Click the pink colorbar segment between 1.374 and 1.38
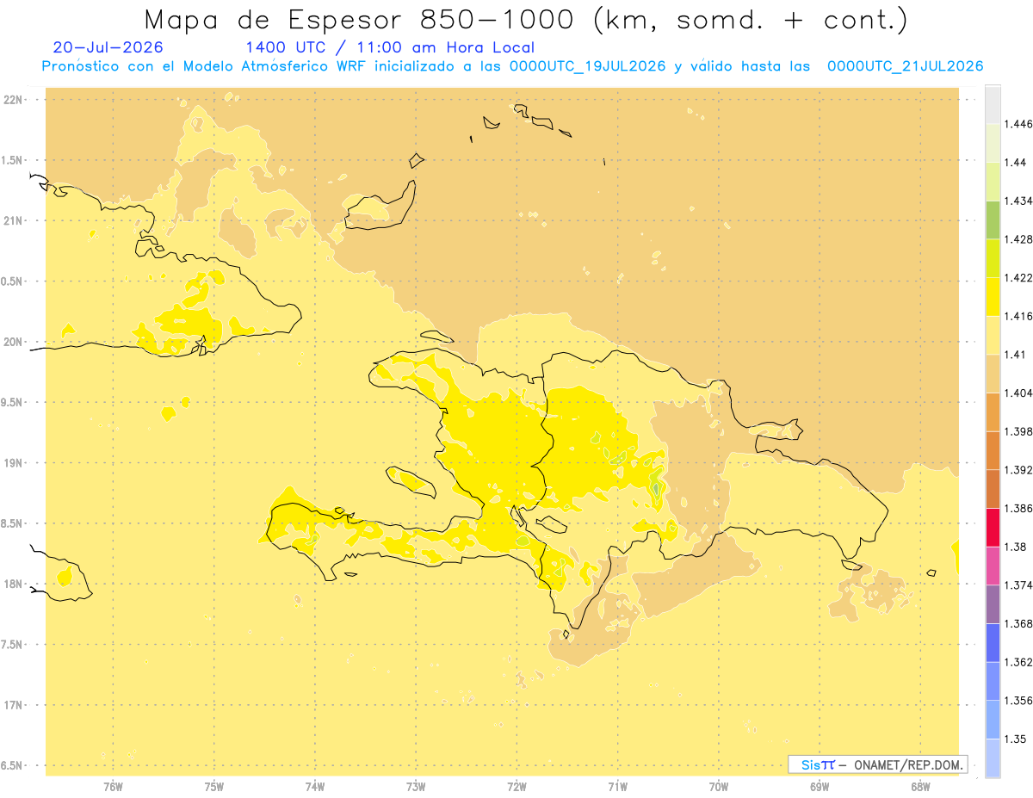Image resolution: width=1033 pixels, height=798 pixels. coord(993,566)
